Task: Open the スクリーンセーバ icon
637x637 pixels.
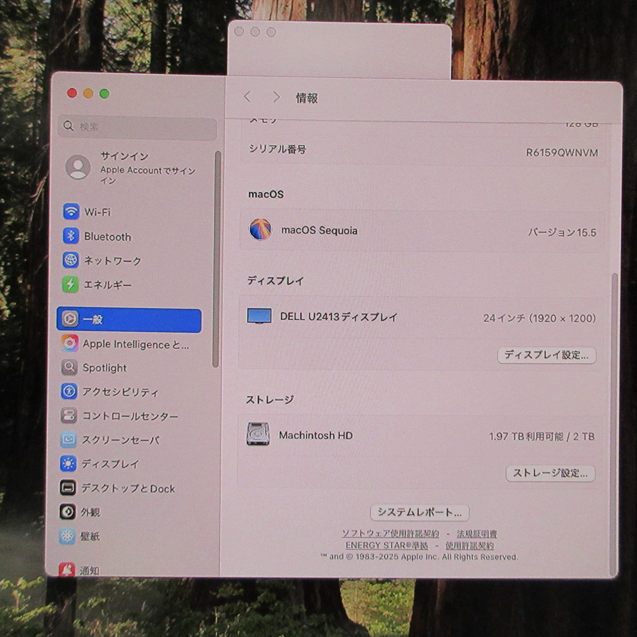Action: click(x=68, y=440)
